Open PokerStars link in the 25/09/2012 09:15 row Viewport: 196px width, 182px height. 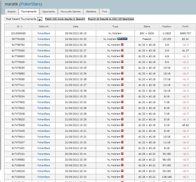[x=44, y=33]
